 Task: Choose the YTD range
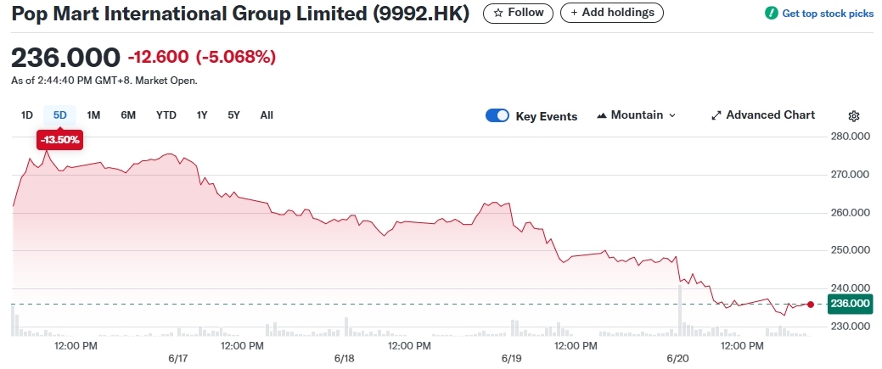[166, 115]
